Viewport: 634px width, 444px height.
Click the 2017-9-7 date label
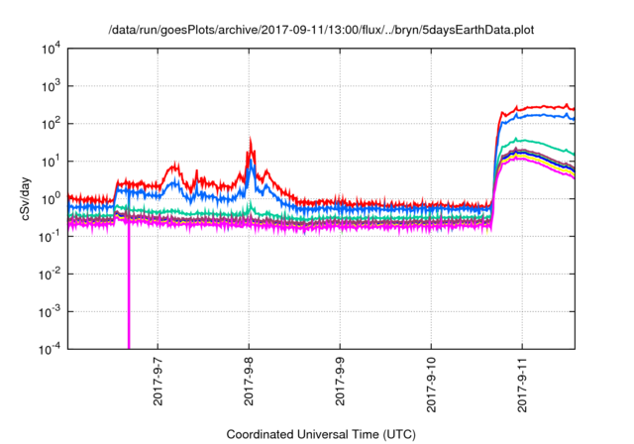(158, 381)
